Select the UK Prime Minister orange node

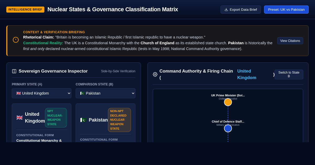point(228,102)
